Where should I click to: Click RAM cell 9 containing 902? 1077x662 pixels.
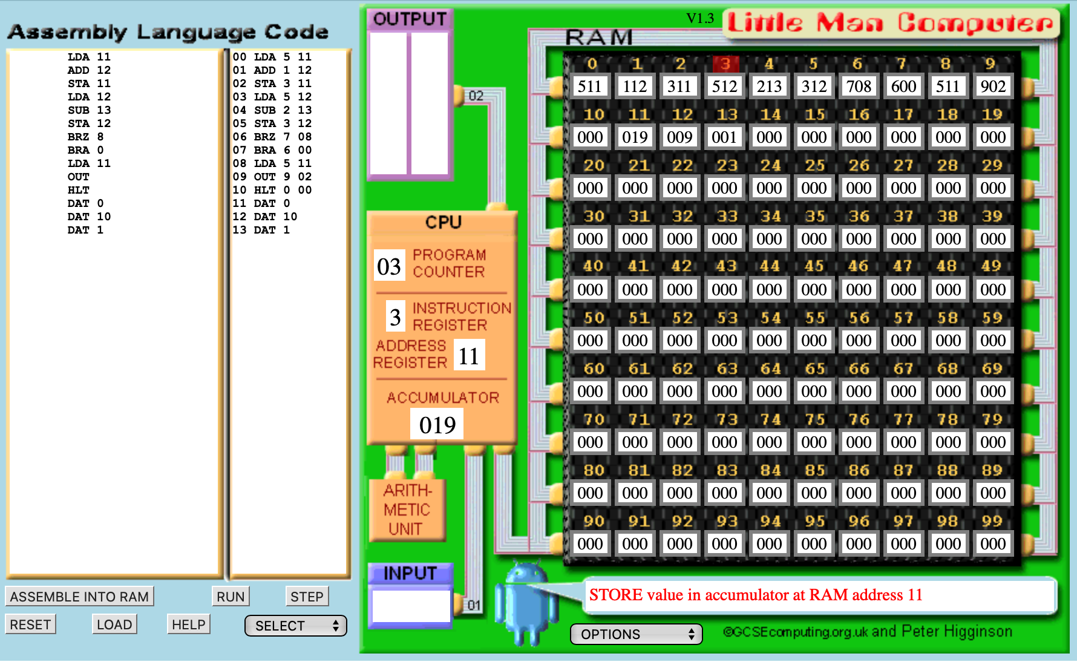click(x=993, y=87)
